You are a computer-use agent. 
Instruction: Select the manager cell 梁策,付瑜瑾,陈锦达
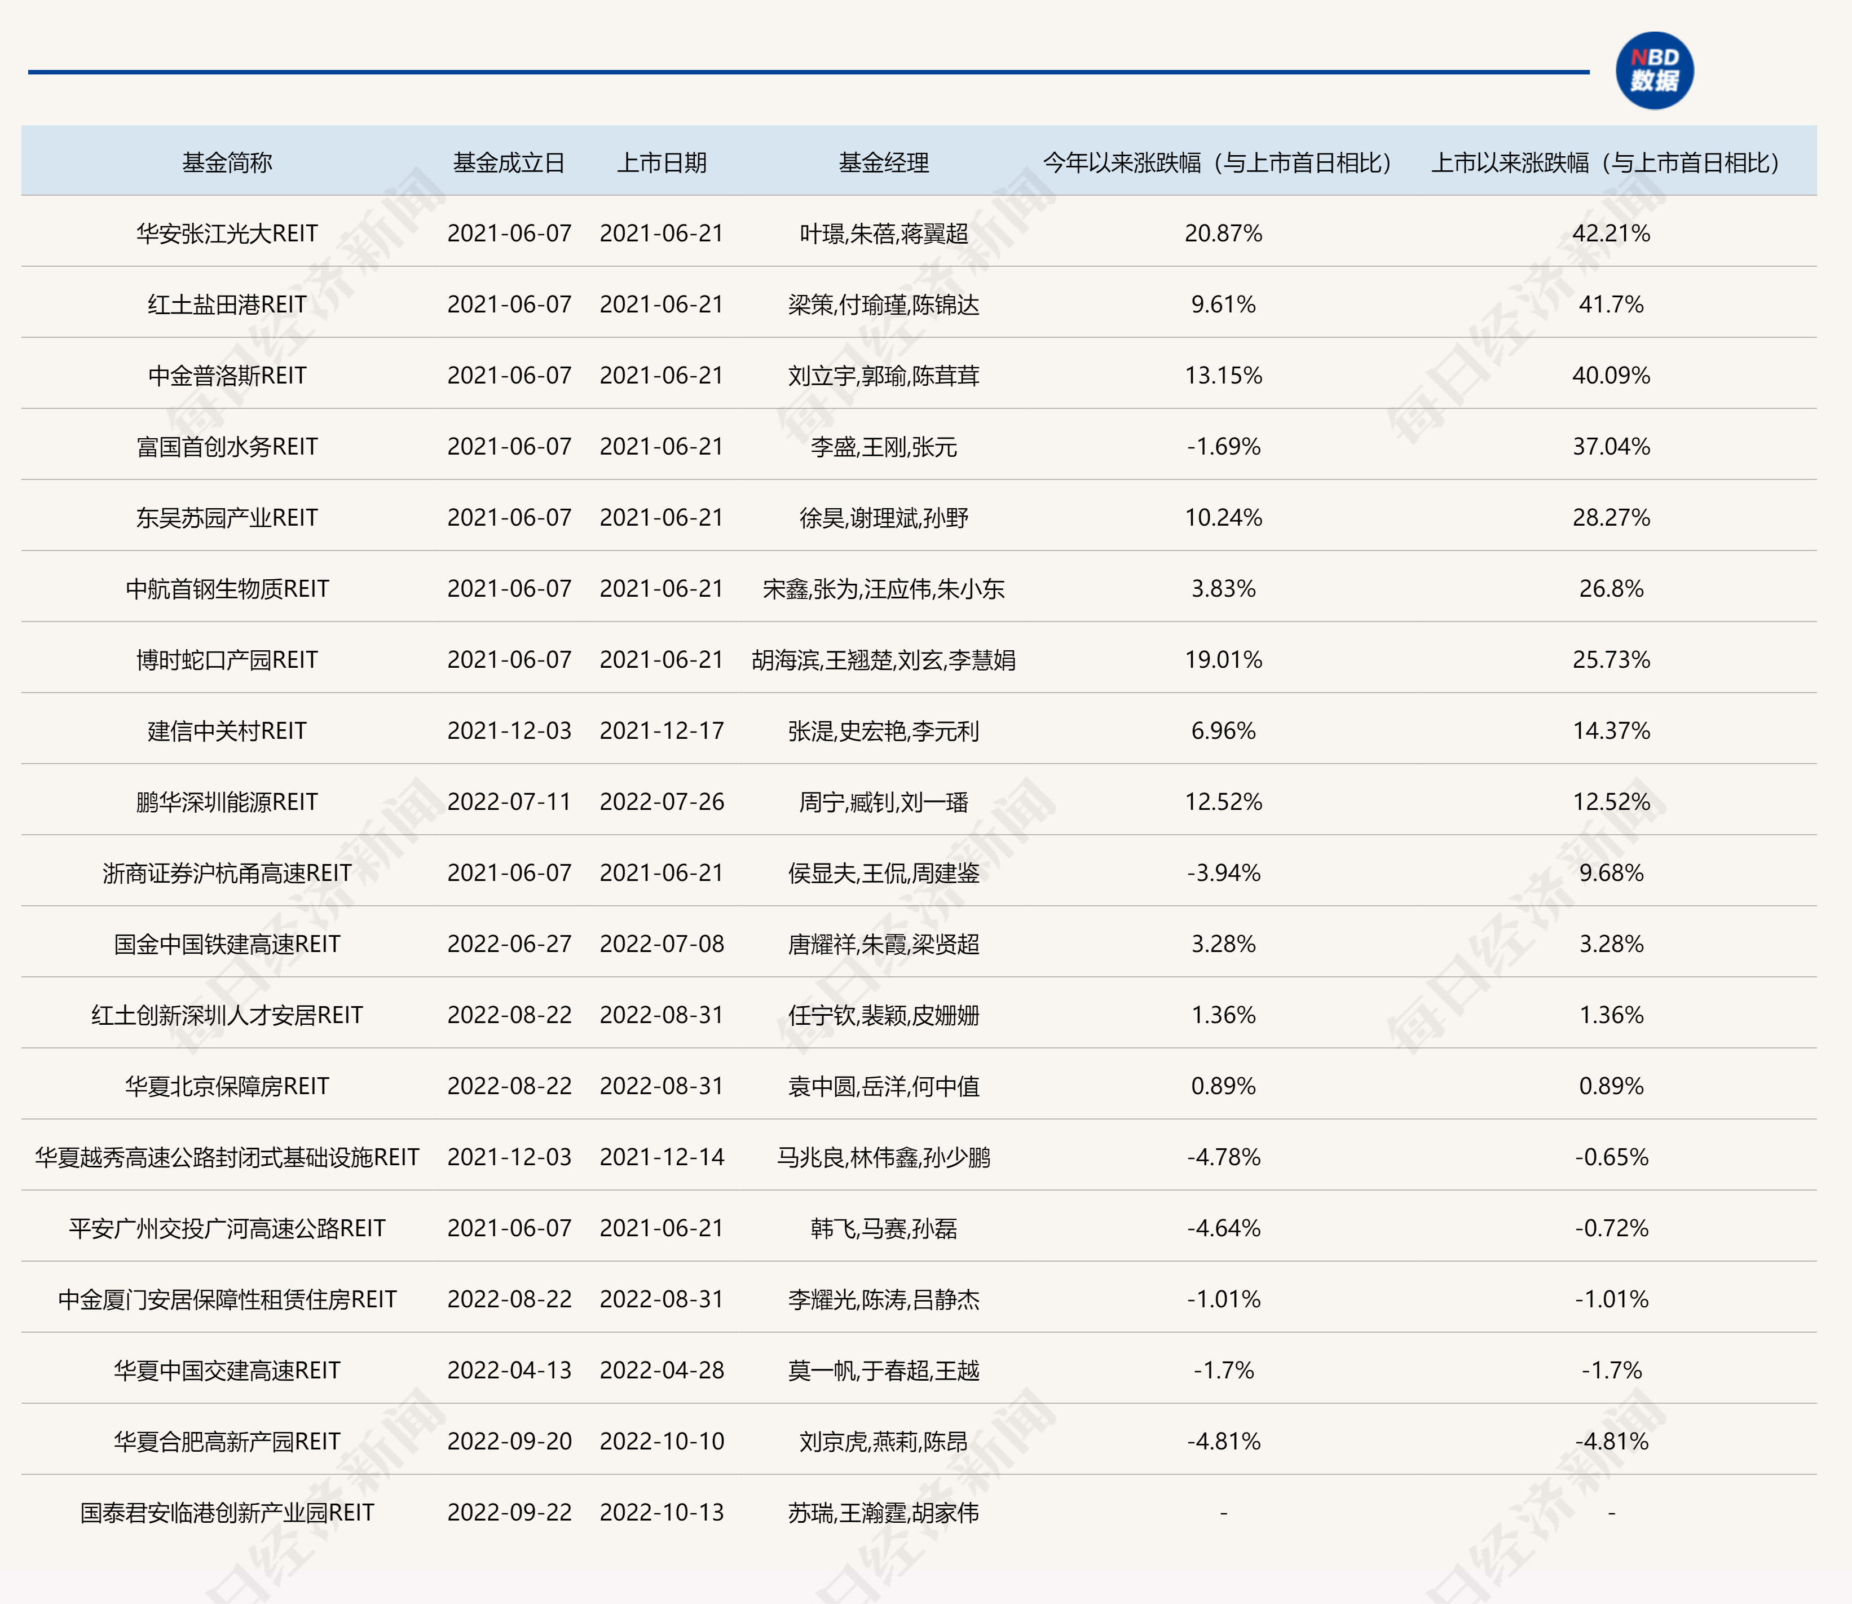pos(884,305)
